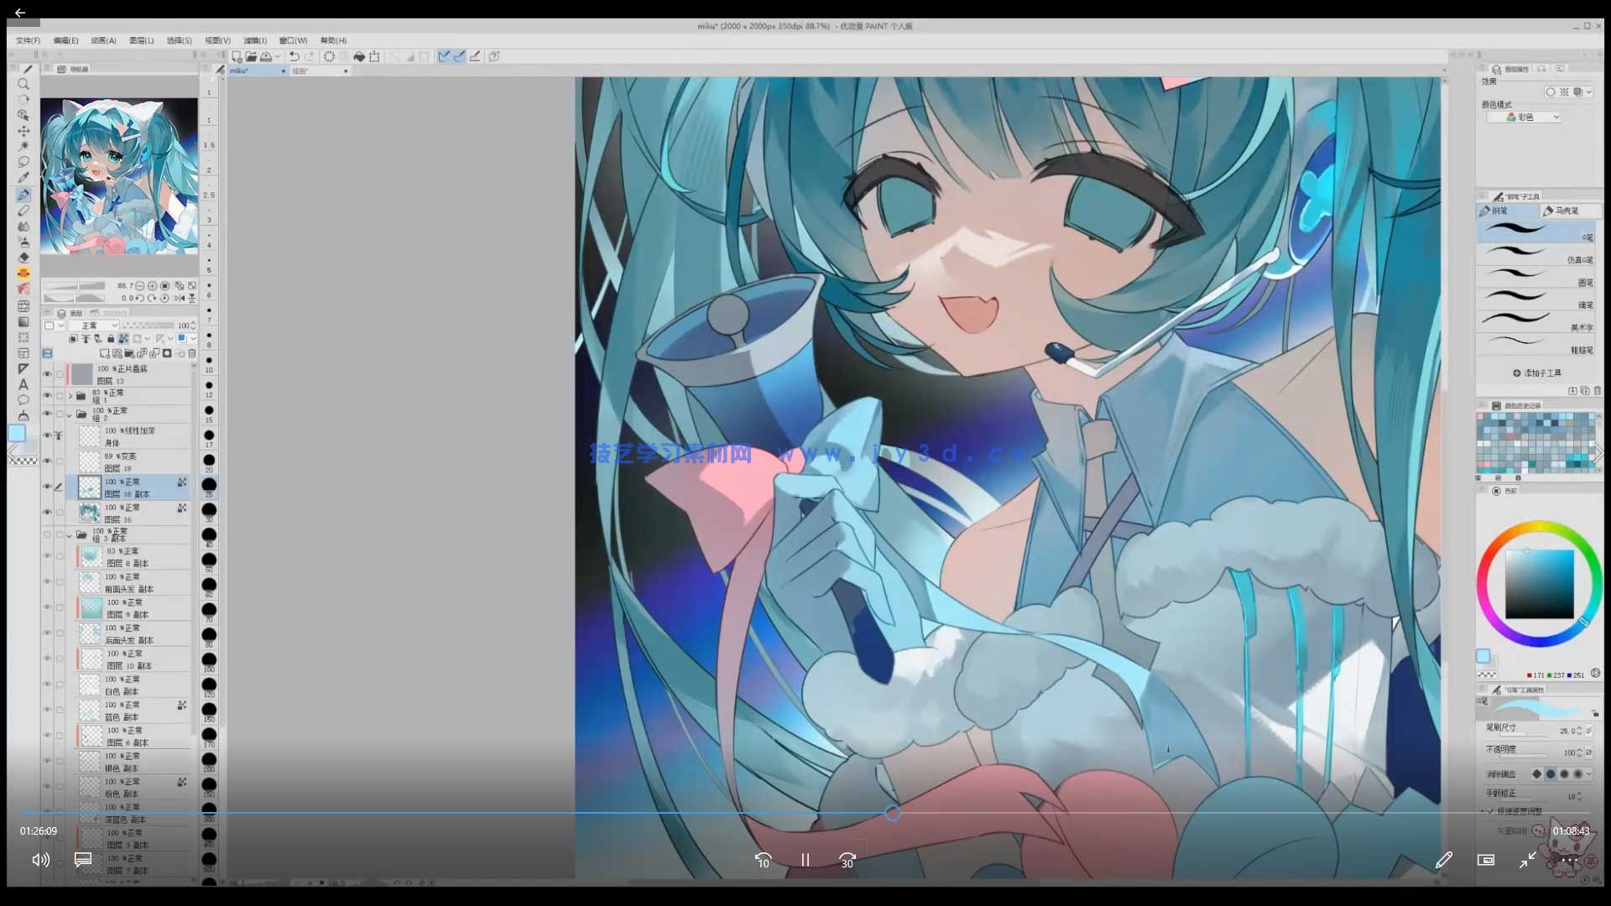Pause the video playback

coord(805,860)
